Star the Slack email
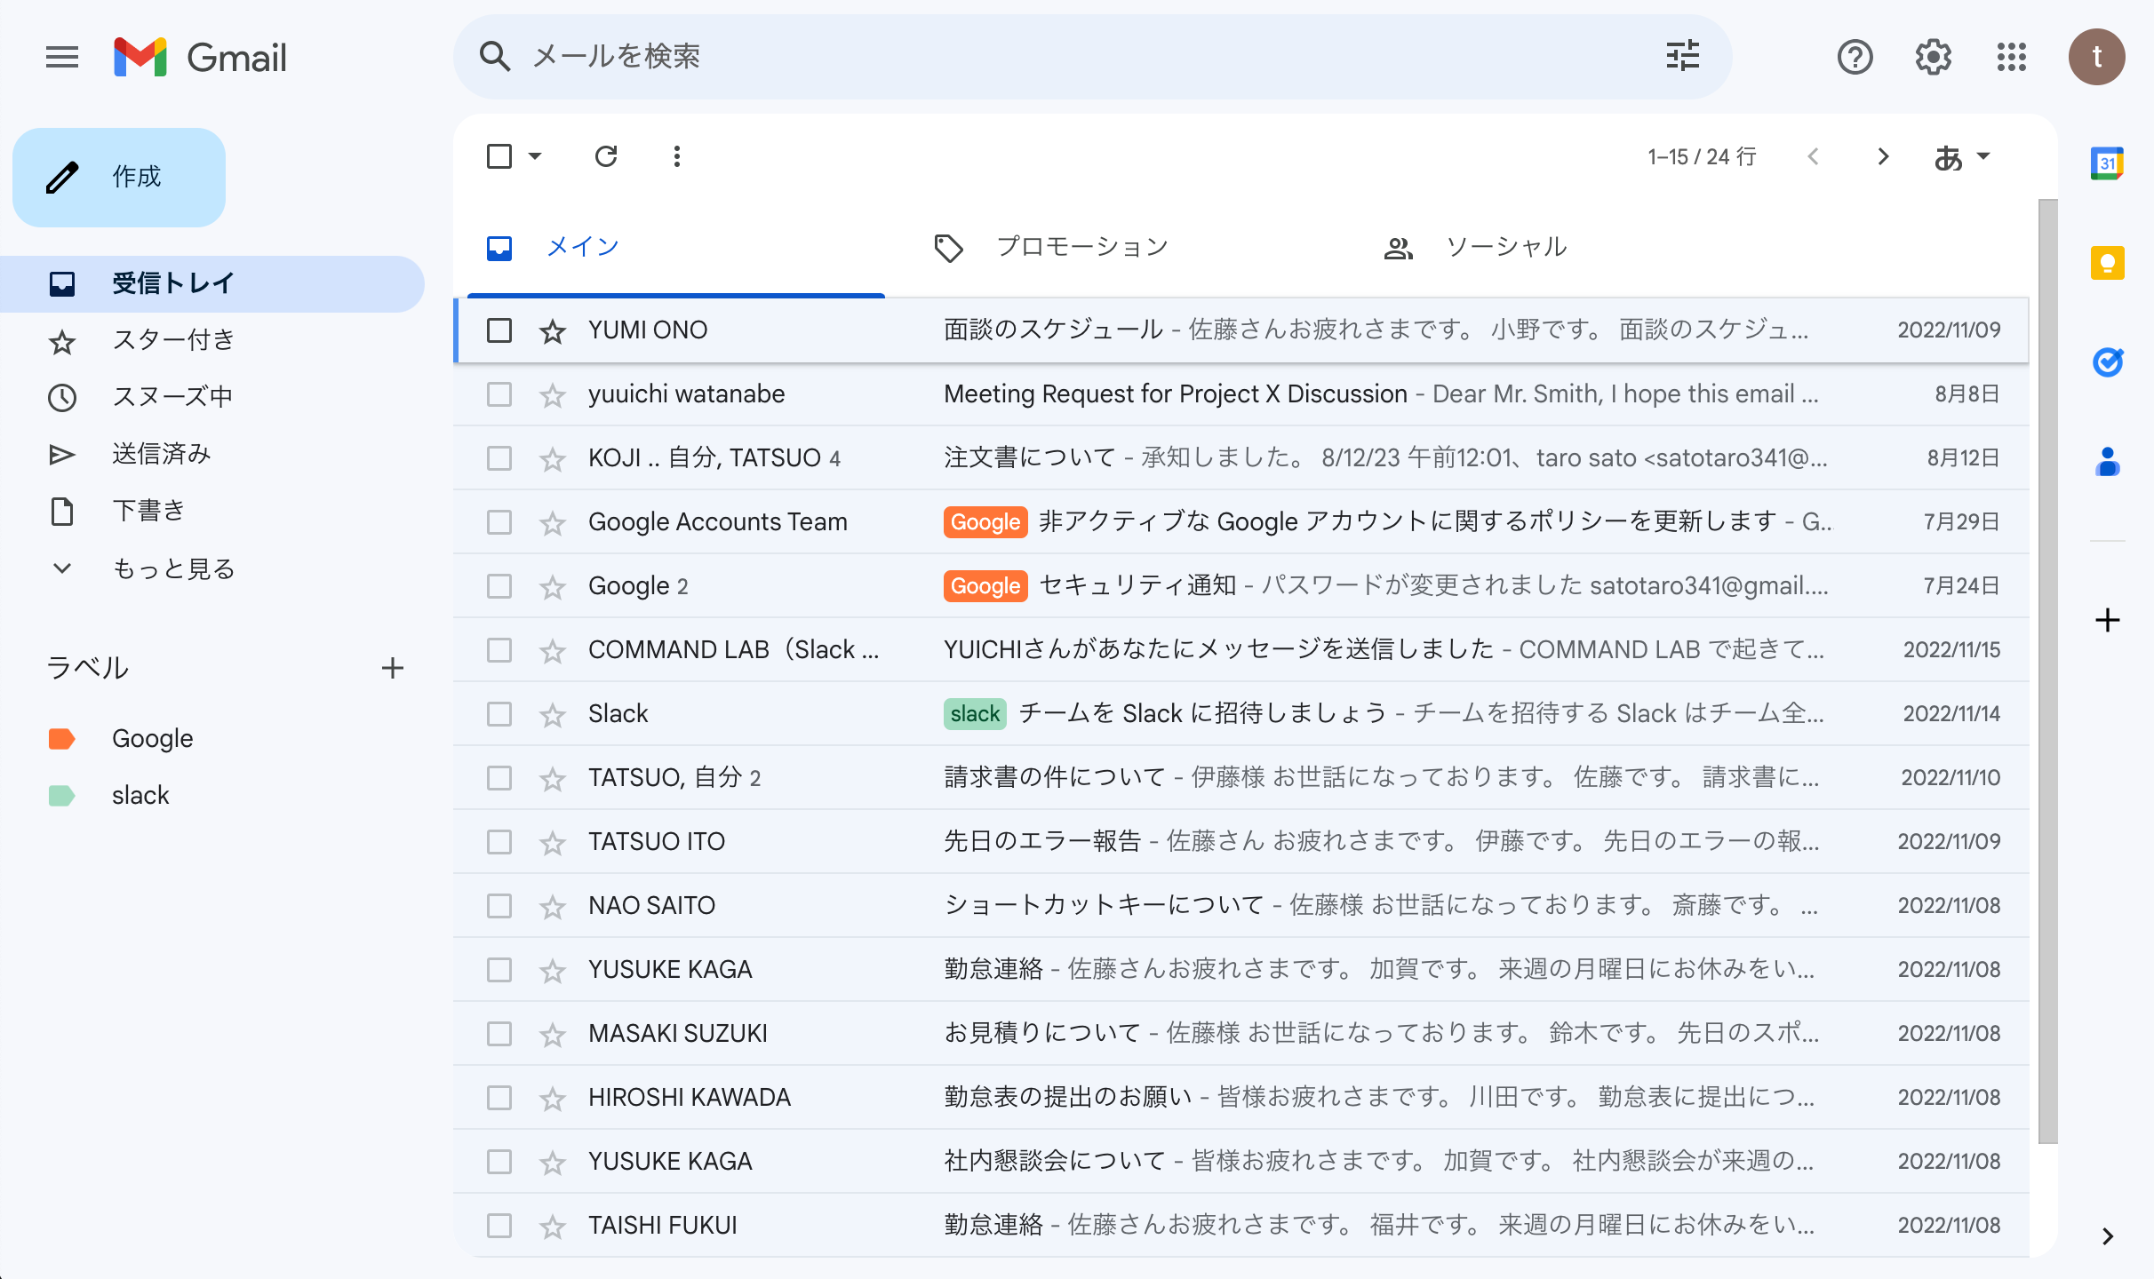 tap(553, 715)
